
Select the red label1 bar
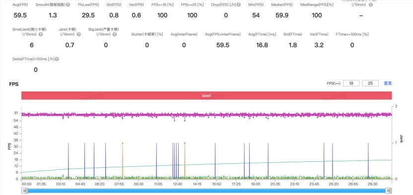206,96
